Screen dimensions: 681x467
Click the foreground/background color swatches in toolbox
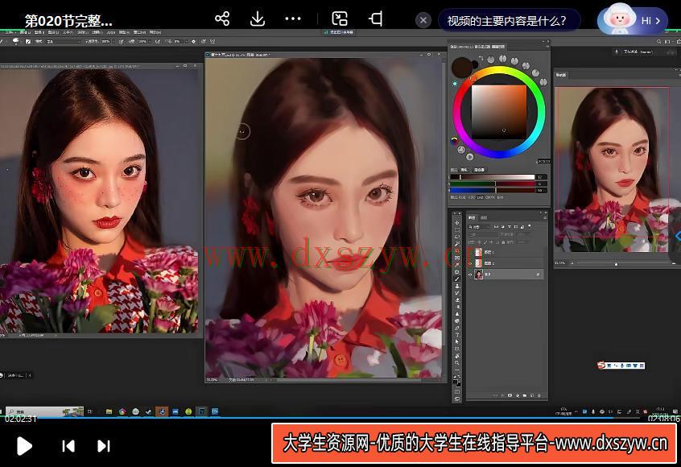coord(457,383)
